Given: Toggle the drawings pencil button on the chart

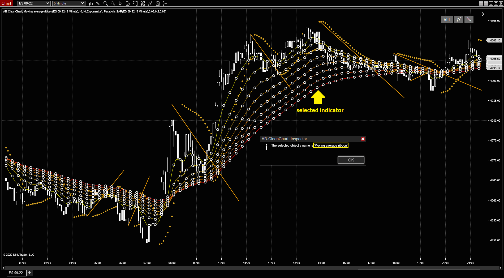Looking at the screenshot, I should (x=469, y=20).
